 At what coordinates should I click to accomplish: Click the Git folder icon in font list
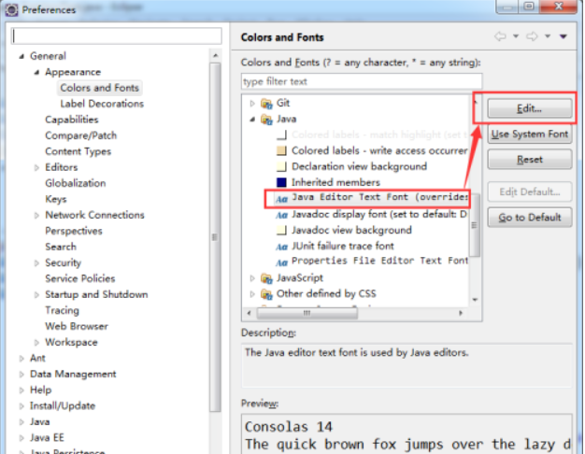click(267, 103)
